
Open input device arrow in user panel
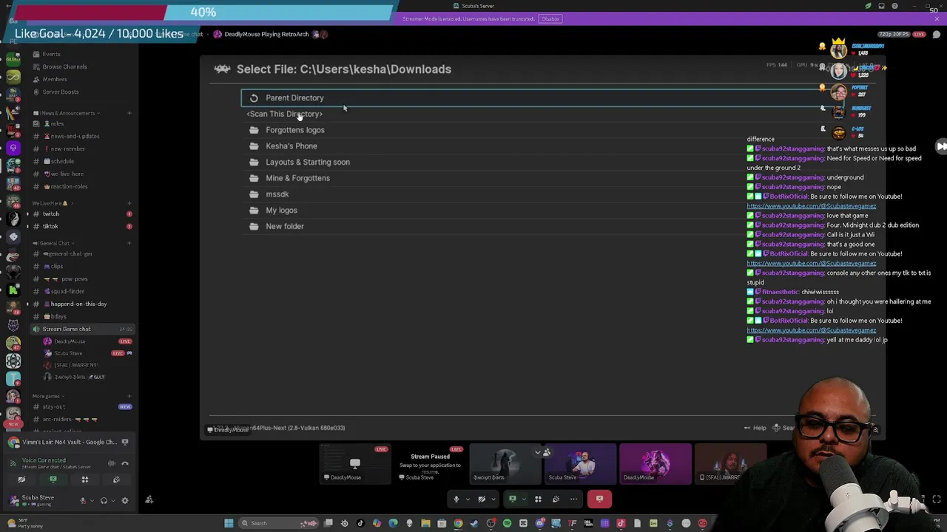point(92,500)
